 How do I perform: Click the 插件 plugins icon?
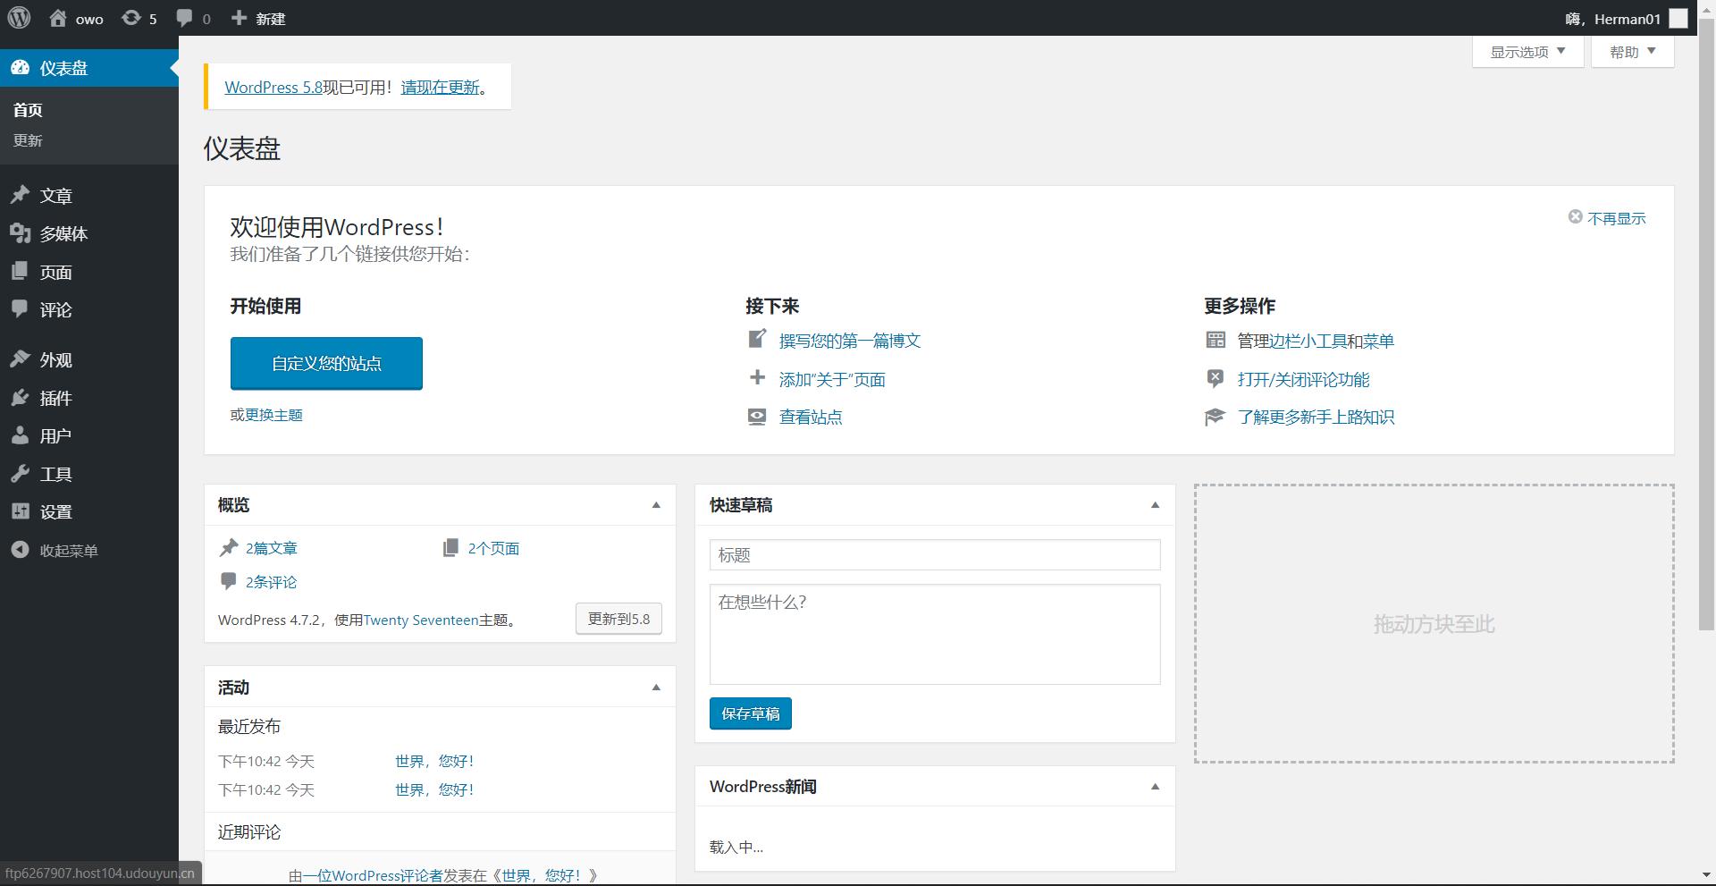pyautogui.click(x=21, y=398)
